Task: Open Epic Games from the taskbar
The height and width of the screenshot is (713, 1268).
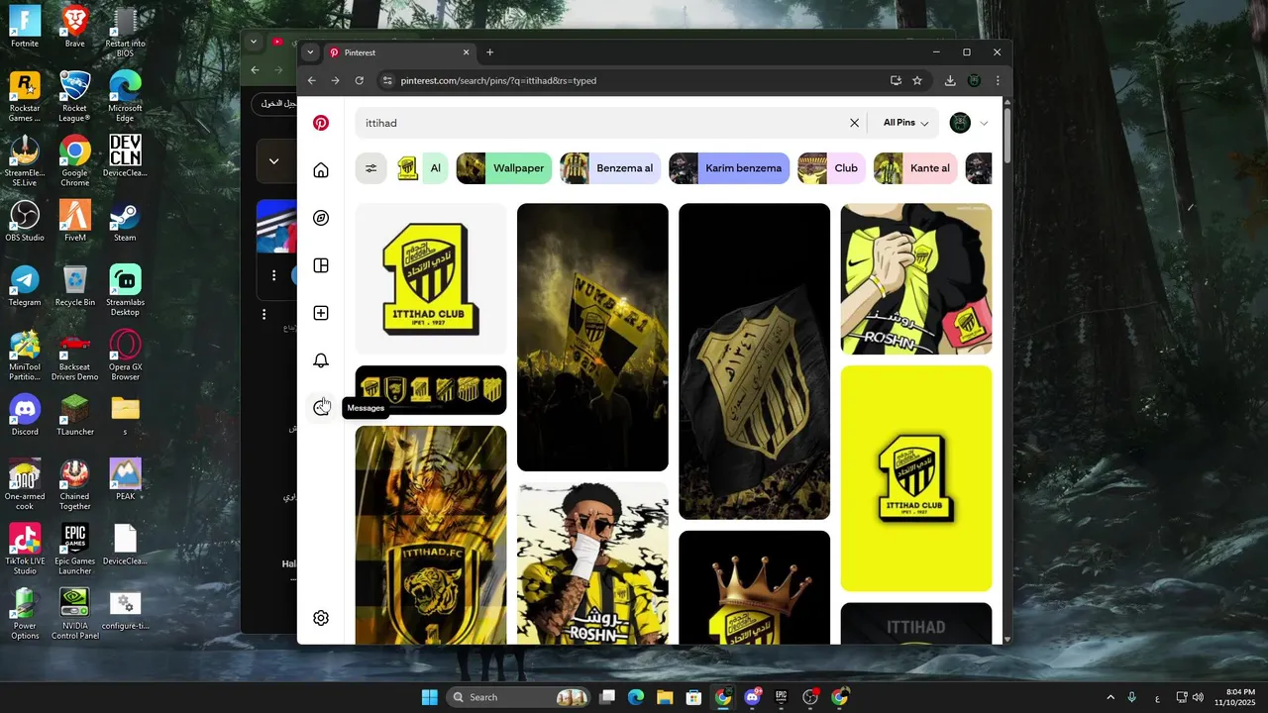Action: pyautogui.click(x=781, y=697)
